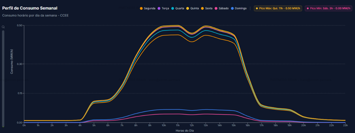
Task: Click the yellow dot in Pico Máx badge
Action: [x=257, y=8]
